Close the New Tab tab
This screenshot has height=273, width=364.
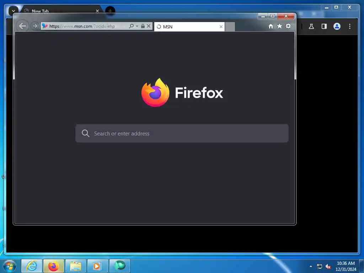pyautogui.click(x=97, y=11)
